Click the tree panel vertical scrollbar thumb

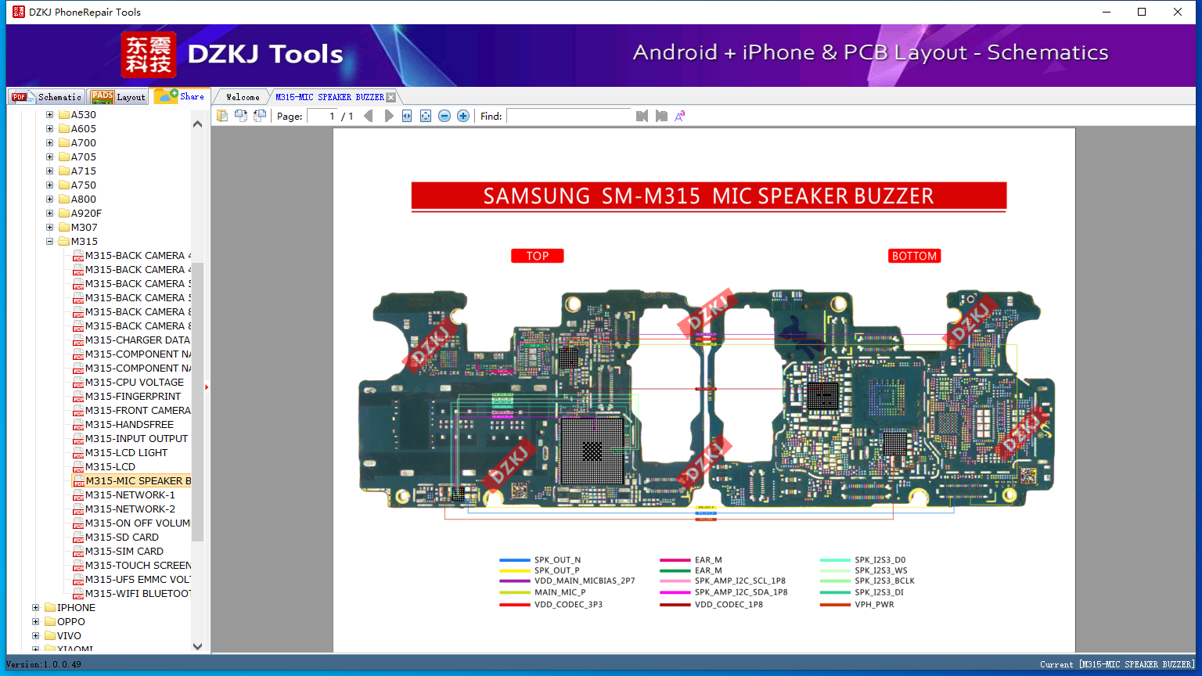(x=197, y=401)
